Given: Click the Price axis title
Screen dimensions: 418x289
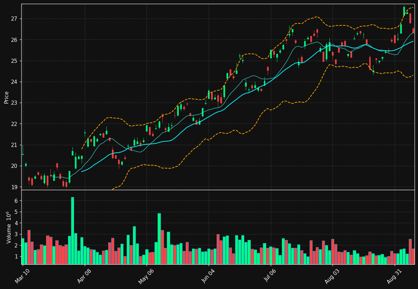Looking at the screenshot, I should (x=7, y=97).
